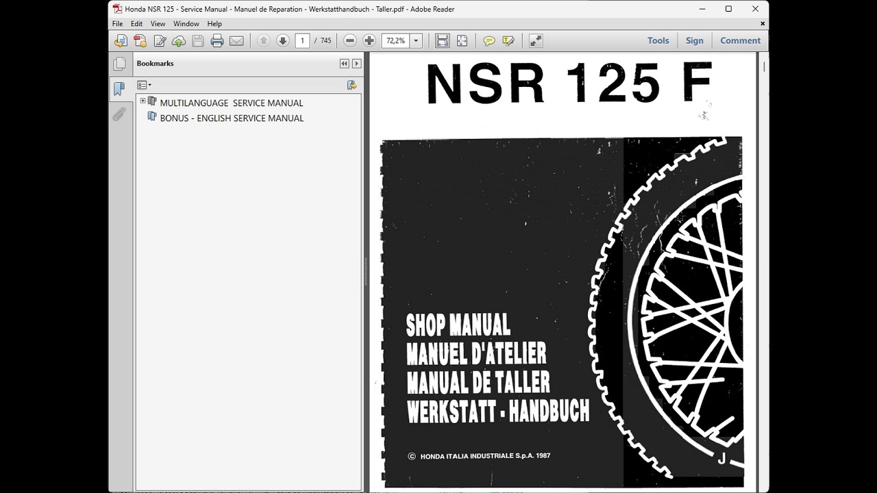The image size is (877, 493).
Task: Open the Attachments paperclip panel
Action: [x=120, y=114]
